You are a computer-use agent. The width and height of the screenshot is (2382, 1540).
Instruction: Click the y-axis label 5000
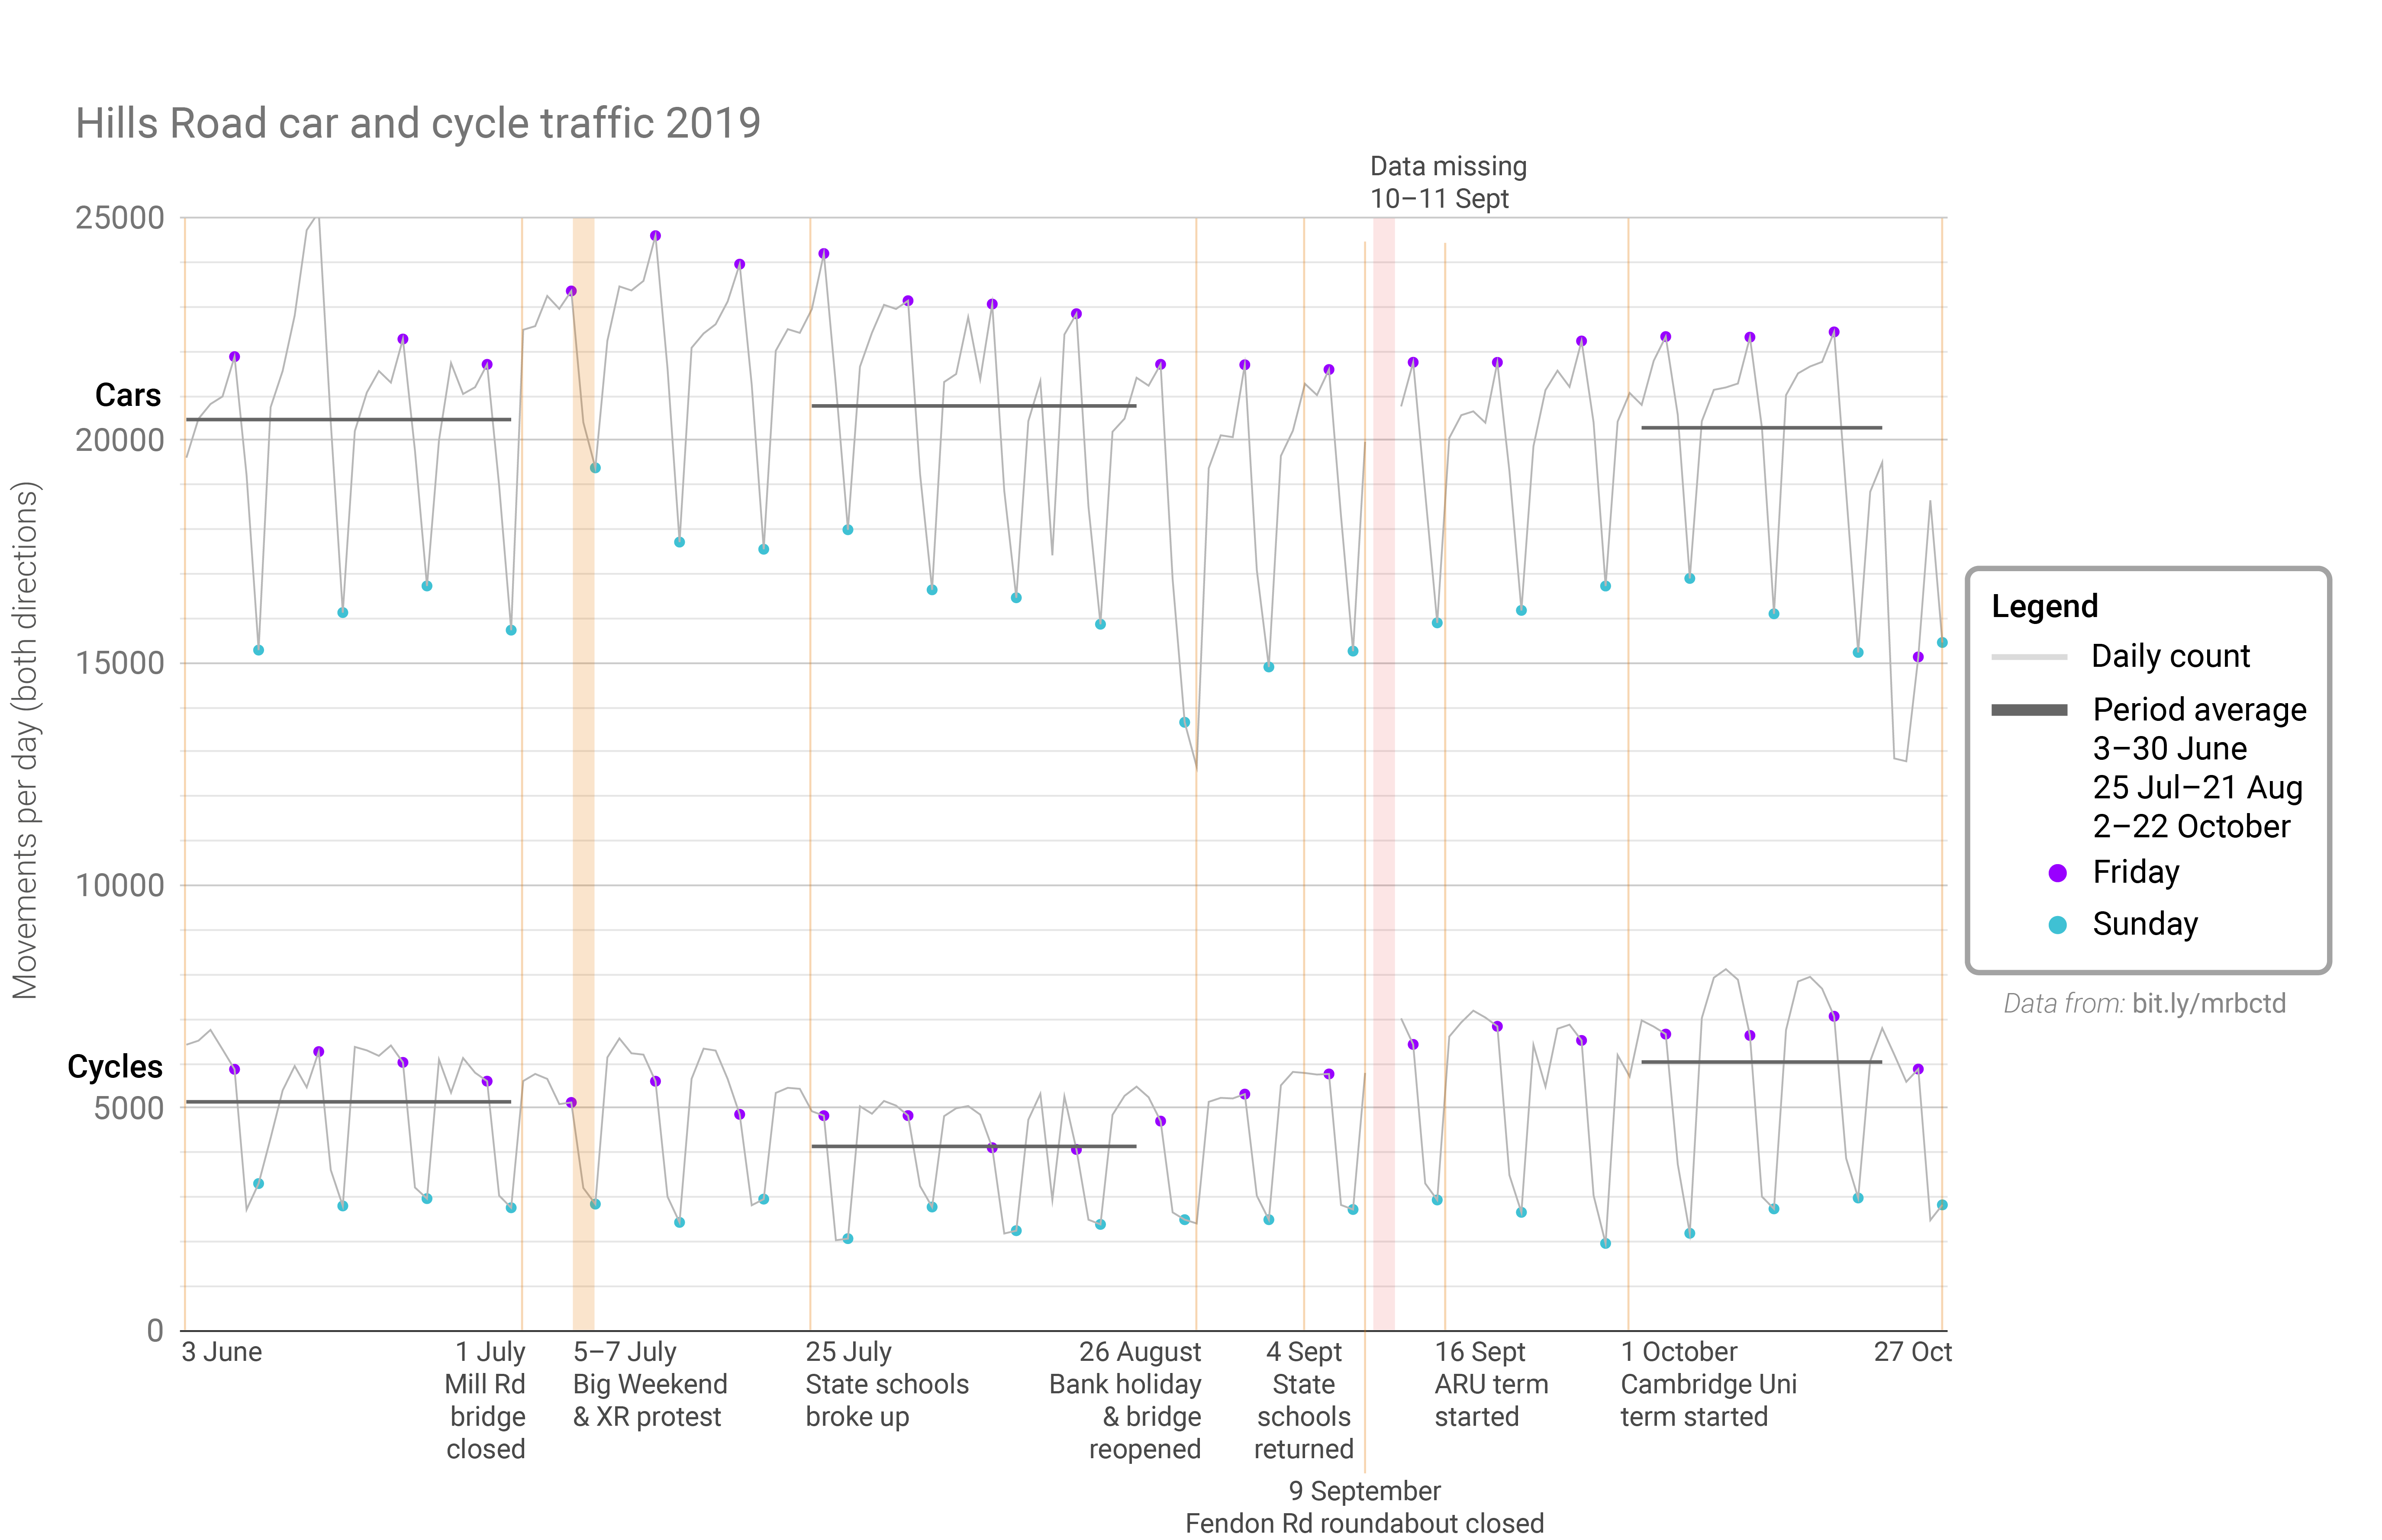click(129, 1108)
